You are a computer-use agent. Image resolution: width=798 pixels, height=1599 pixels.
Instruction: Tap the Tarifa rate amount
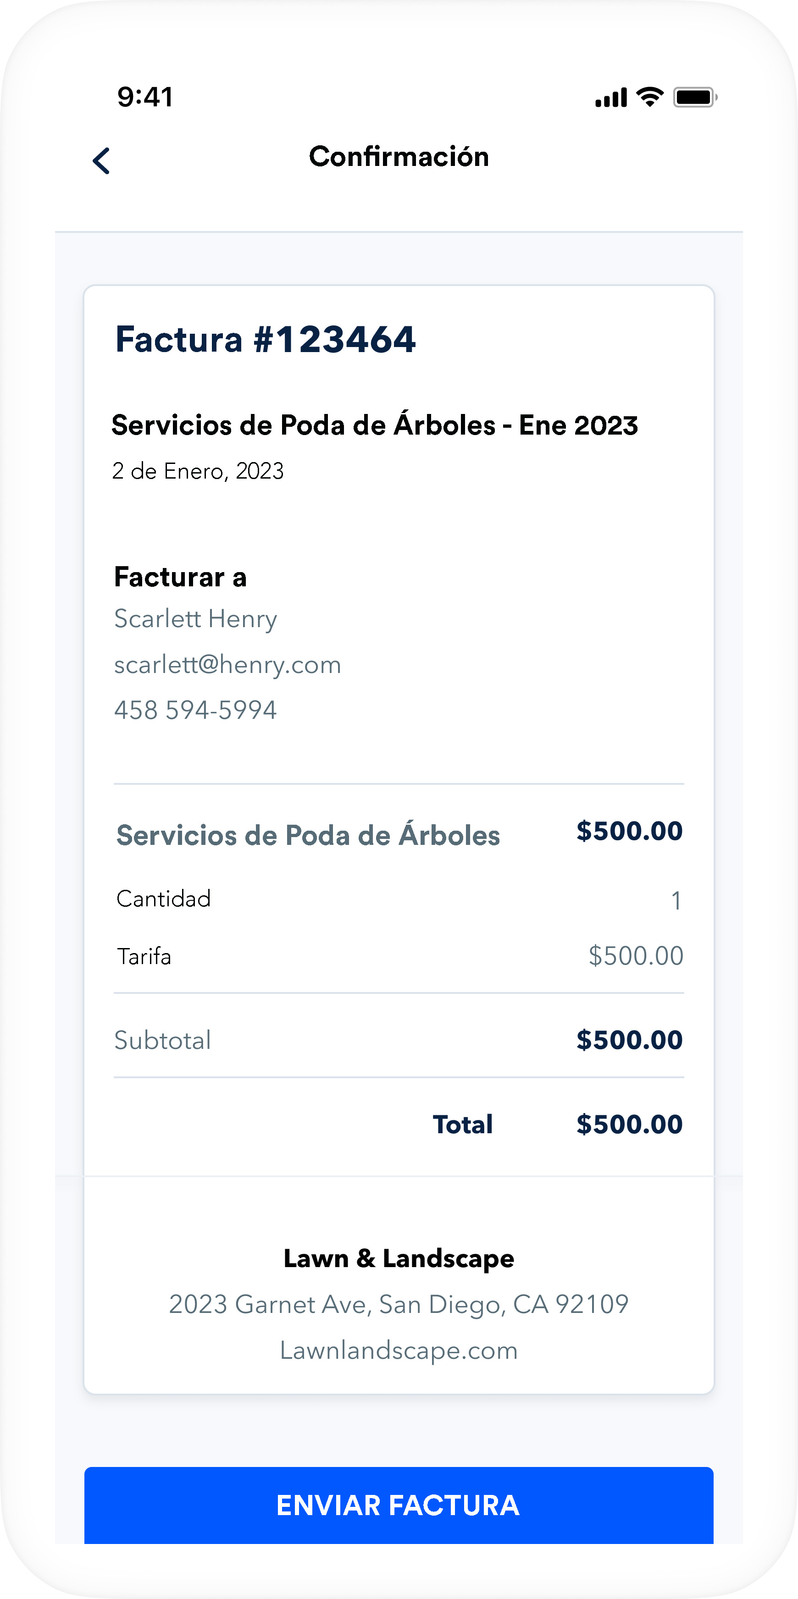635,956
